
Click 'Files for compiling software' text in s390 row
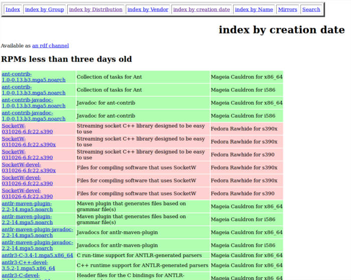tap(136, 193)
